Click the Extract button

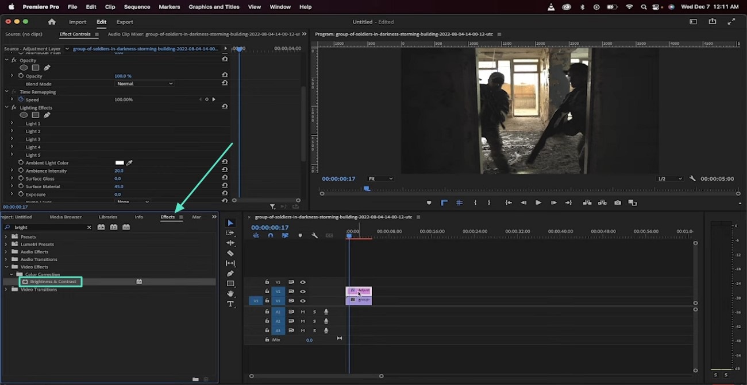(x=602, y=203)
